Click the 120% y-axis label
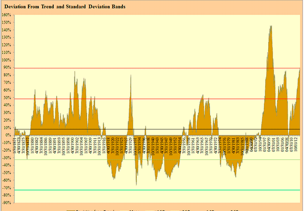Screen dimensions: 304x211 6,45
